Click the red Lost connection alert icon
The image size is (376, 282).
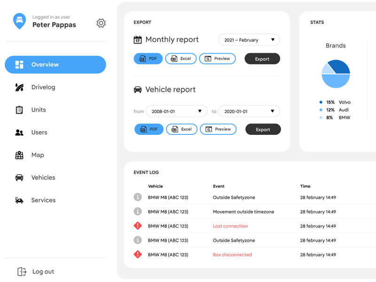138,226
